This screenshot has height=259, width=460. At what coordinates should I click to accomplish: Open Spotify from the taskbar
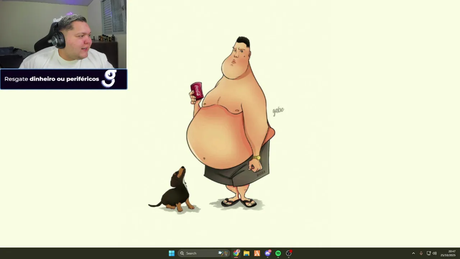tap(278, 253)
